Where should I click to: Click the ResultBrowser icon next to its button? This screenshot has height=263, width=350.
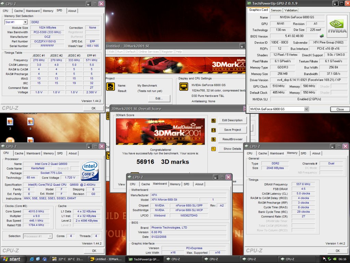[213, 140]
